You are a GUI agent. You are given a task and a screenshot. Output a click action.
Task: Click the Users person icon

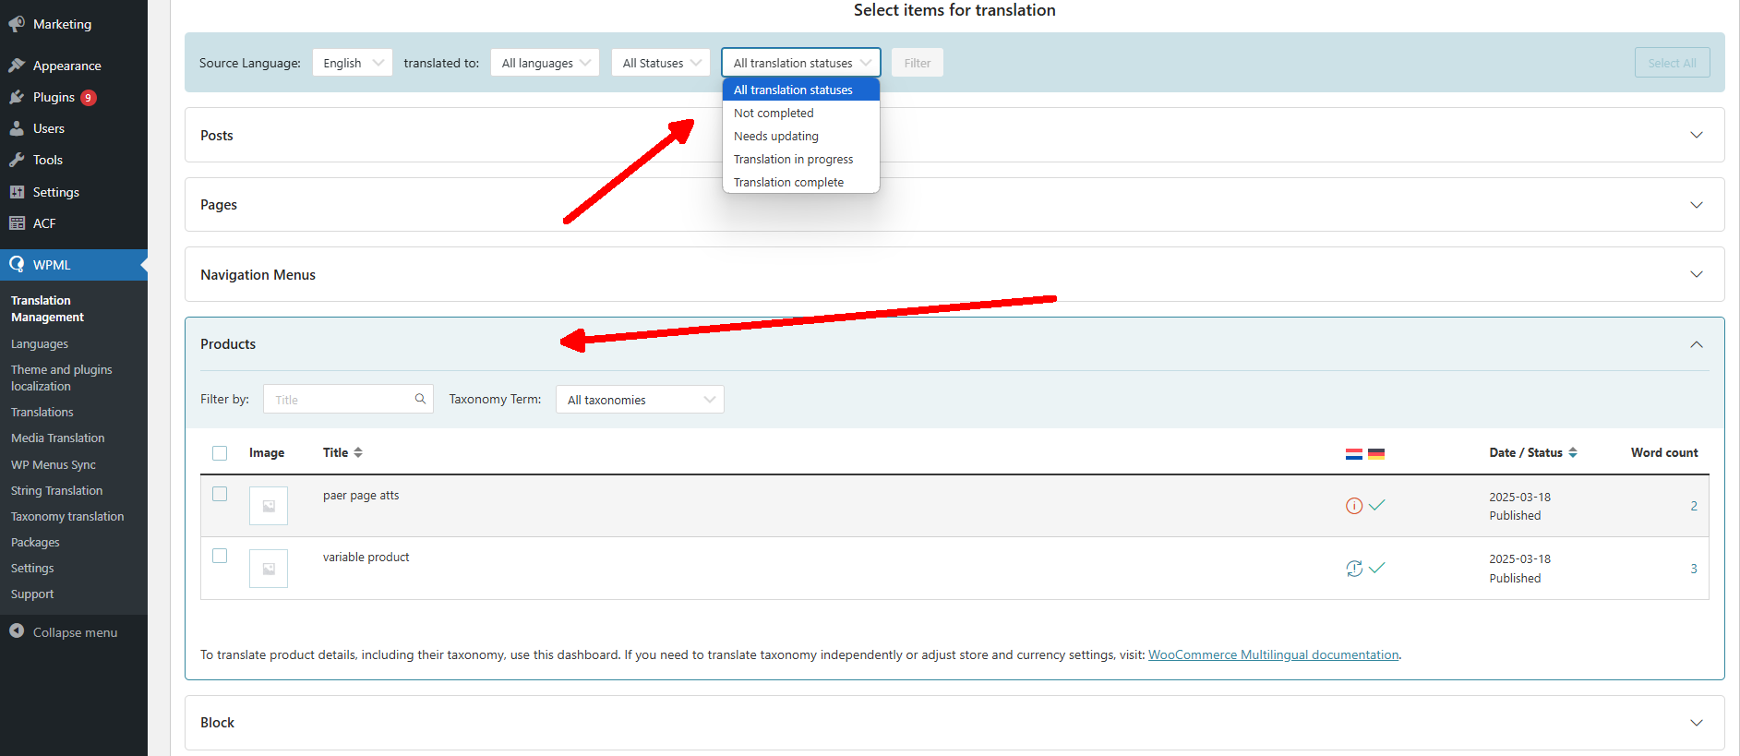(17, 128)
